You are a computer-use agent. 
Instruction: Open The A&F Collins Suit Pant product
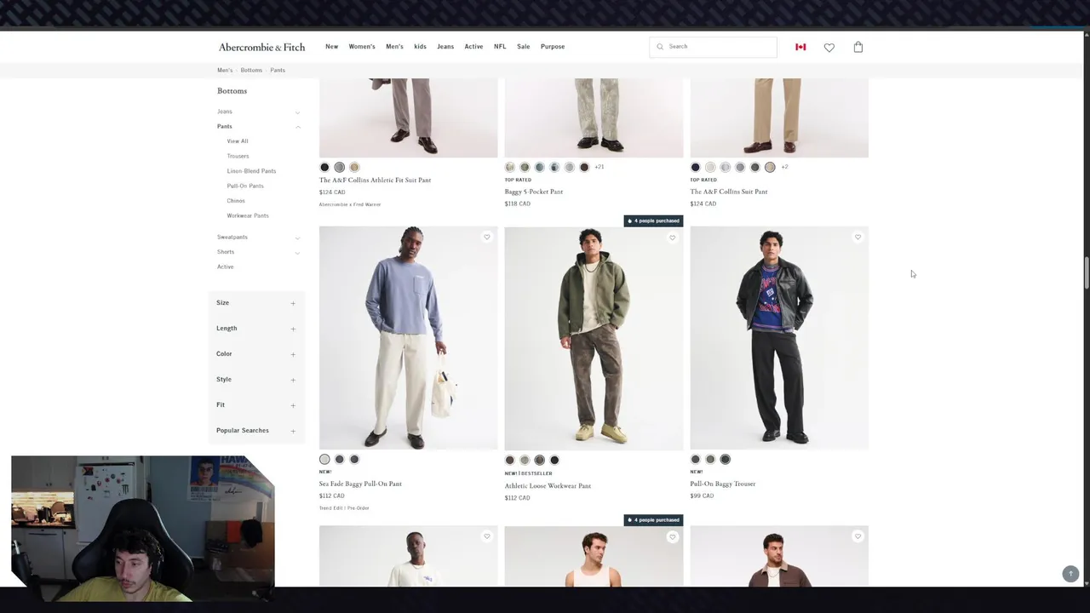pos(728,192)
